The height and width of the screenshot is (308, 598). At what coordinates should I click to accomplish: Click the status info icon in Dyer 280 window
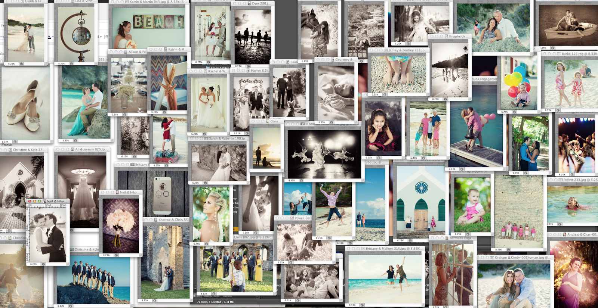[249, 66]
